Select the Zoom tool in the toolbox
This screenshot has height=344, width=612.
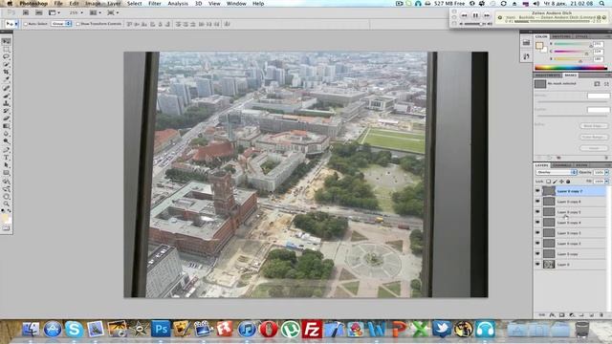pos(7,204)
